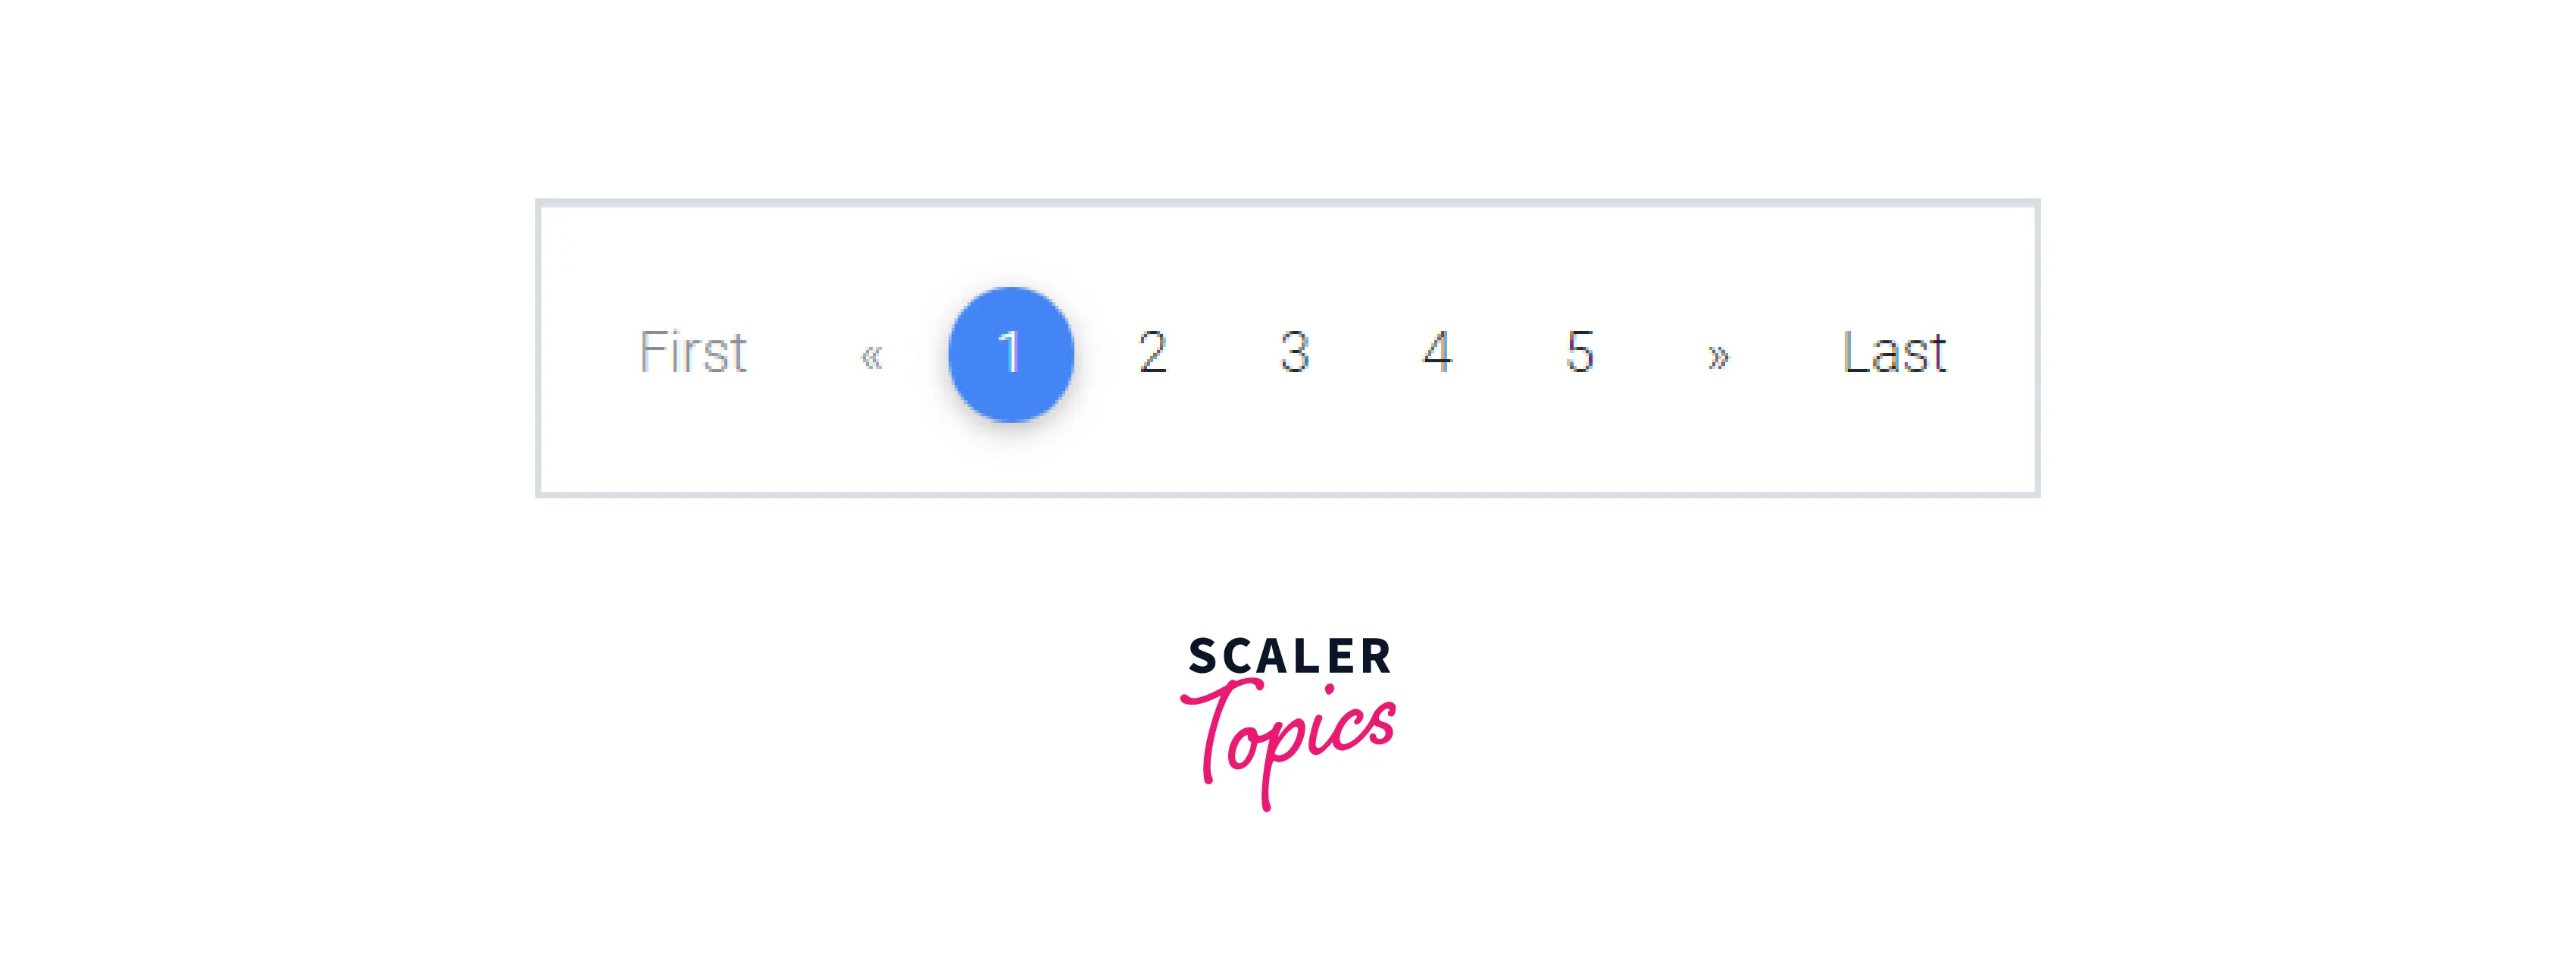Select the active page 1 button
2576x957 pixels.
pyautogui.click(x=1007, y=350)
